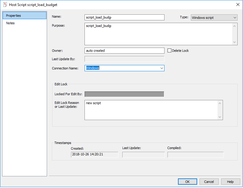
Task: Click into the Name input field
Action: pyautogui.click(x=124, y=17)
